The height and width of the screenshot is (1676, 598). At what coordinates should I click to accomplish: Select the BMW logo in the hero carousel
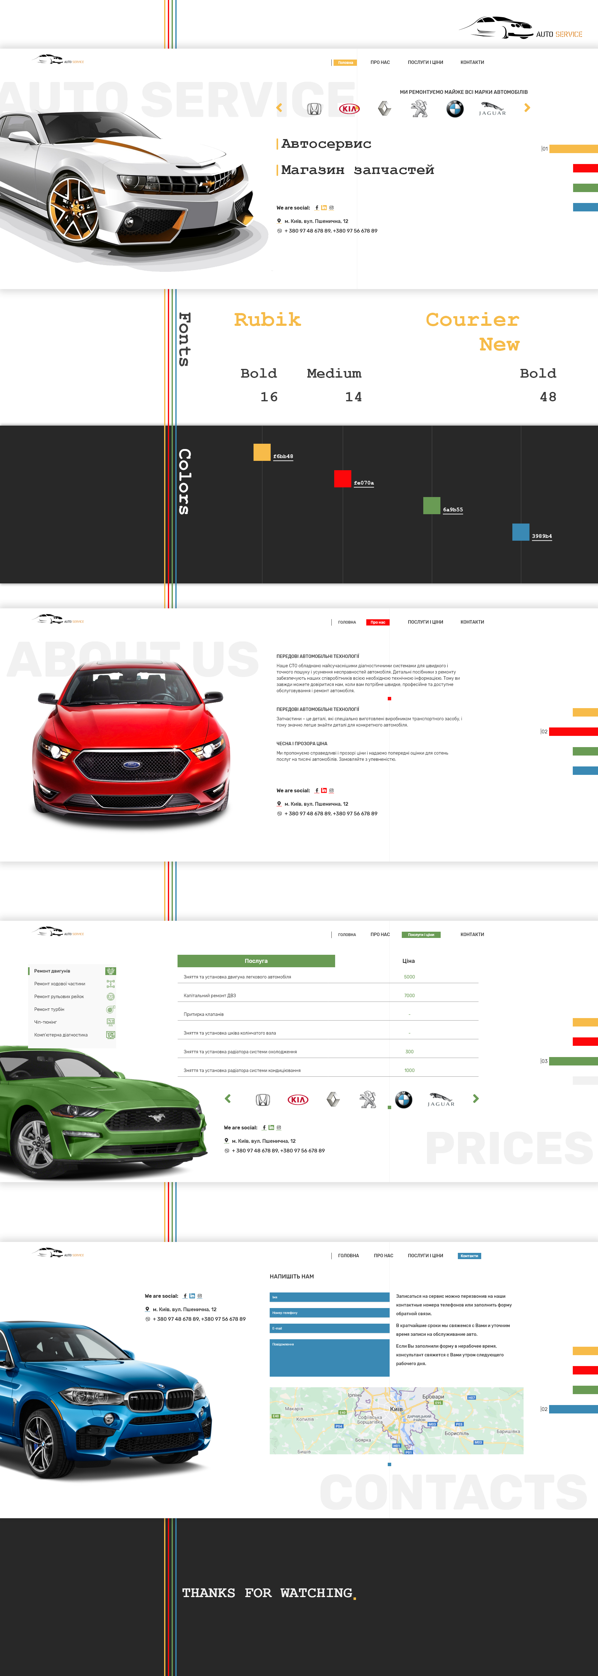[455, 109]
